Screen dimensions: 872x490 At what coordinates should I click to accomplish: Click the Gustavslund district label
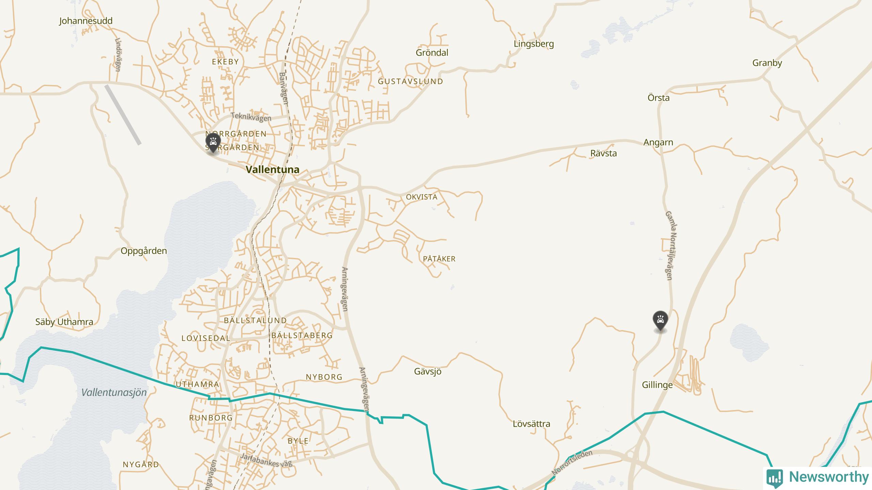pos(410,82)
